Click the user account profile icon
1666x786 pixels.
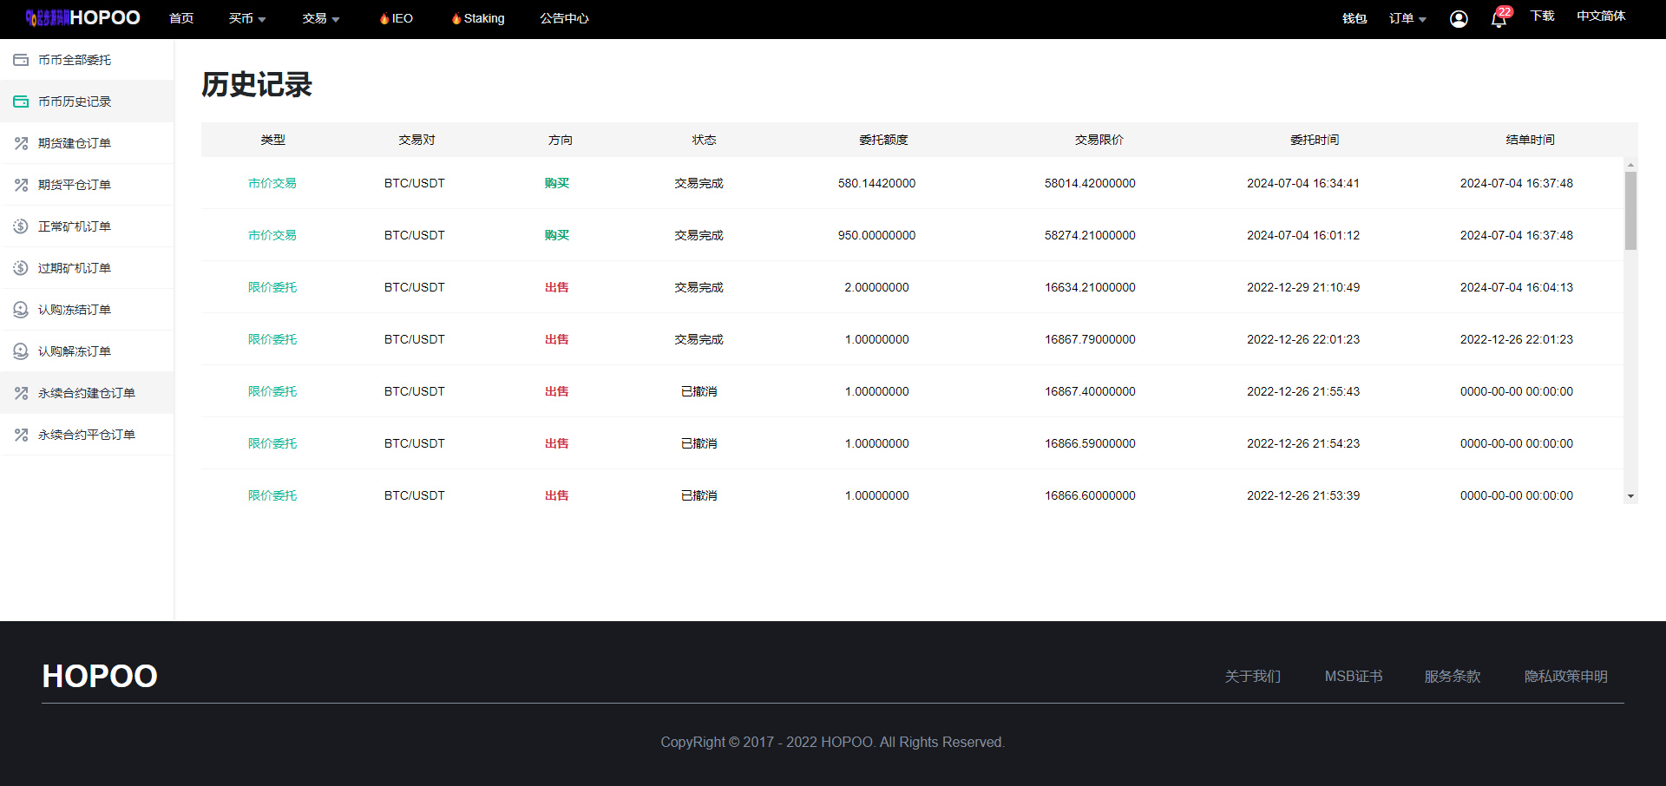[x=1459, y=19]
